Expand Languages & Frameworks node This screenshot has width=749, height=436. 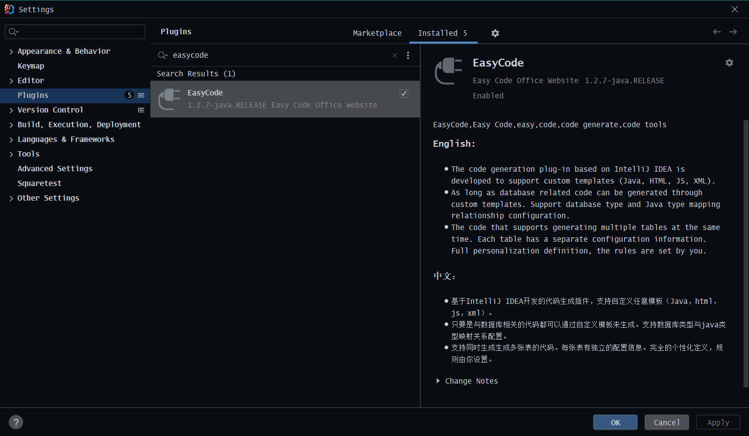11,139
